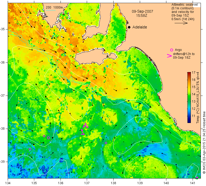Click the '-36' latitude axis label
Image resolution: width=206 pixels, height=186 pixels.
tap(3, 62)
